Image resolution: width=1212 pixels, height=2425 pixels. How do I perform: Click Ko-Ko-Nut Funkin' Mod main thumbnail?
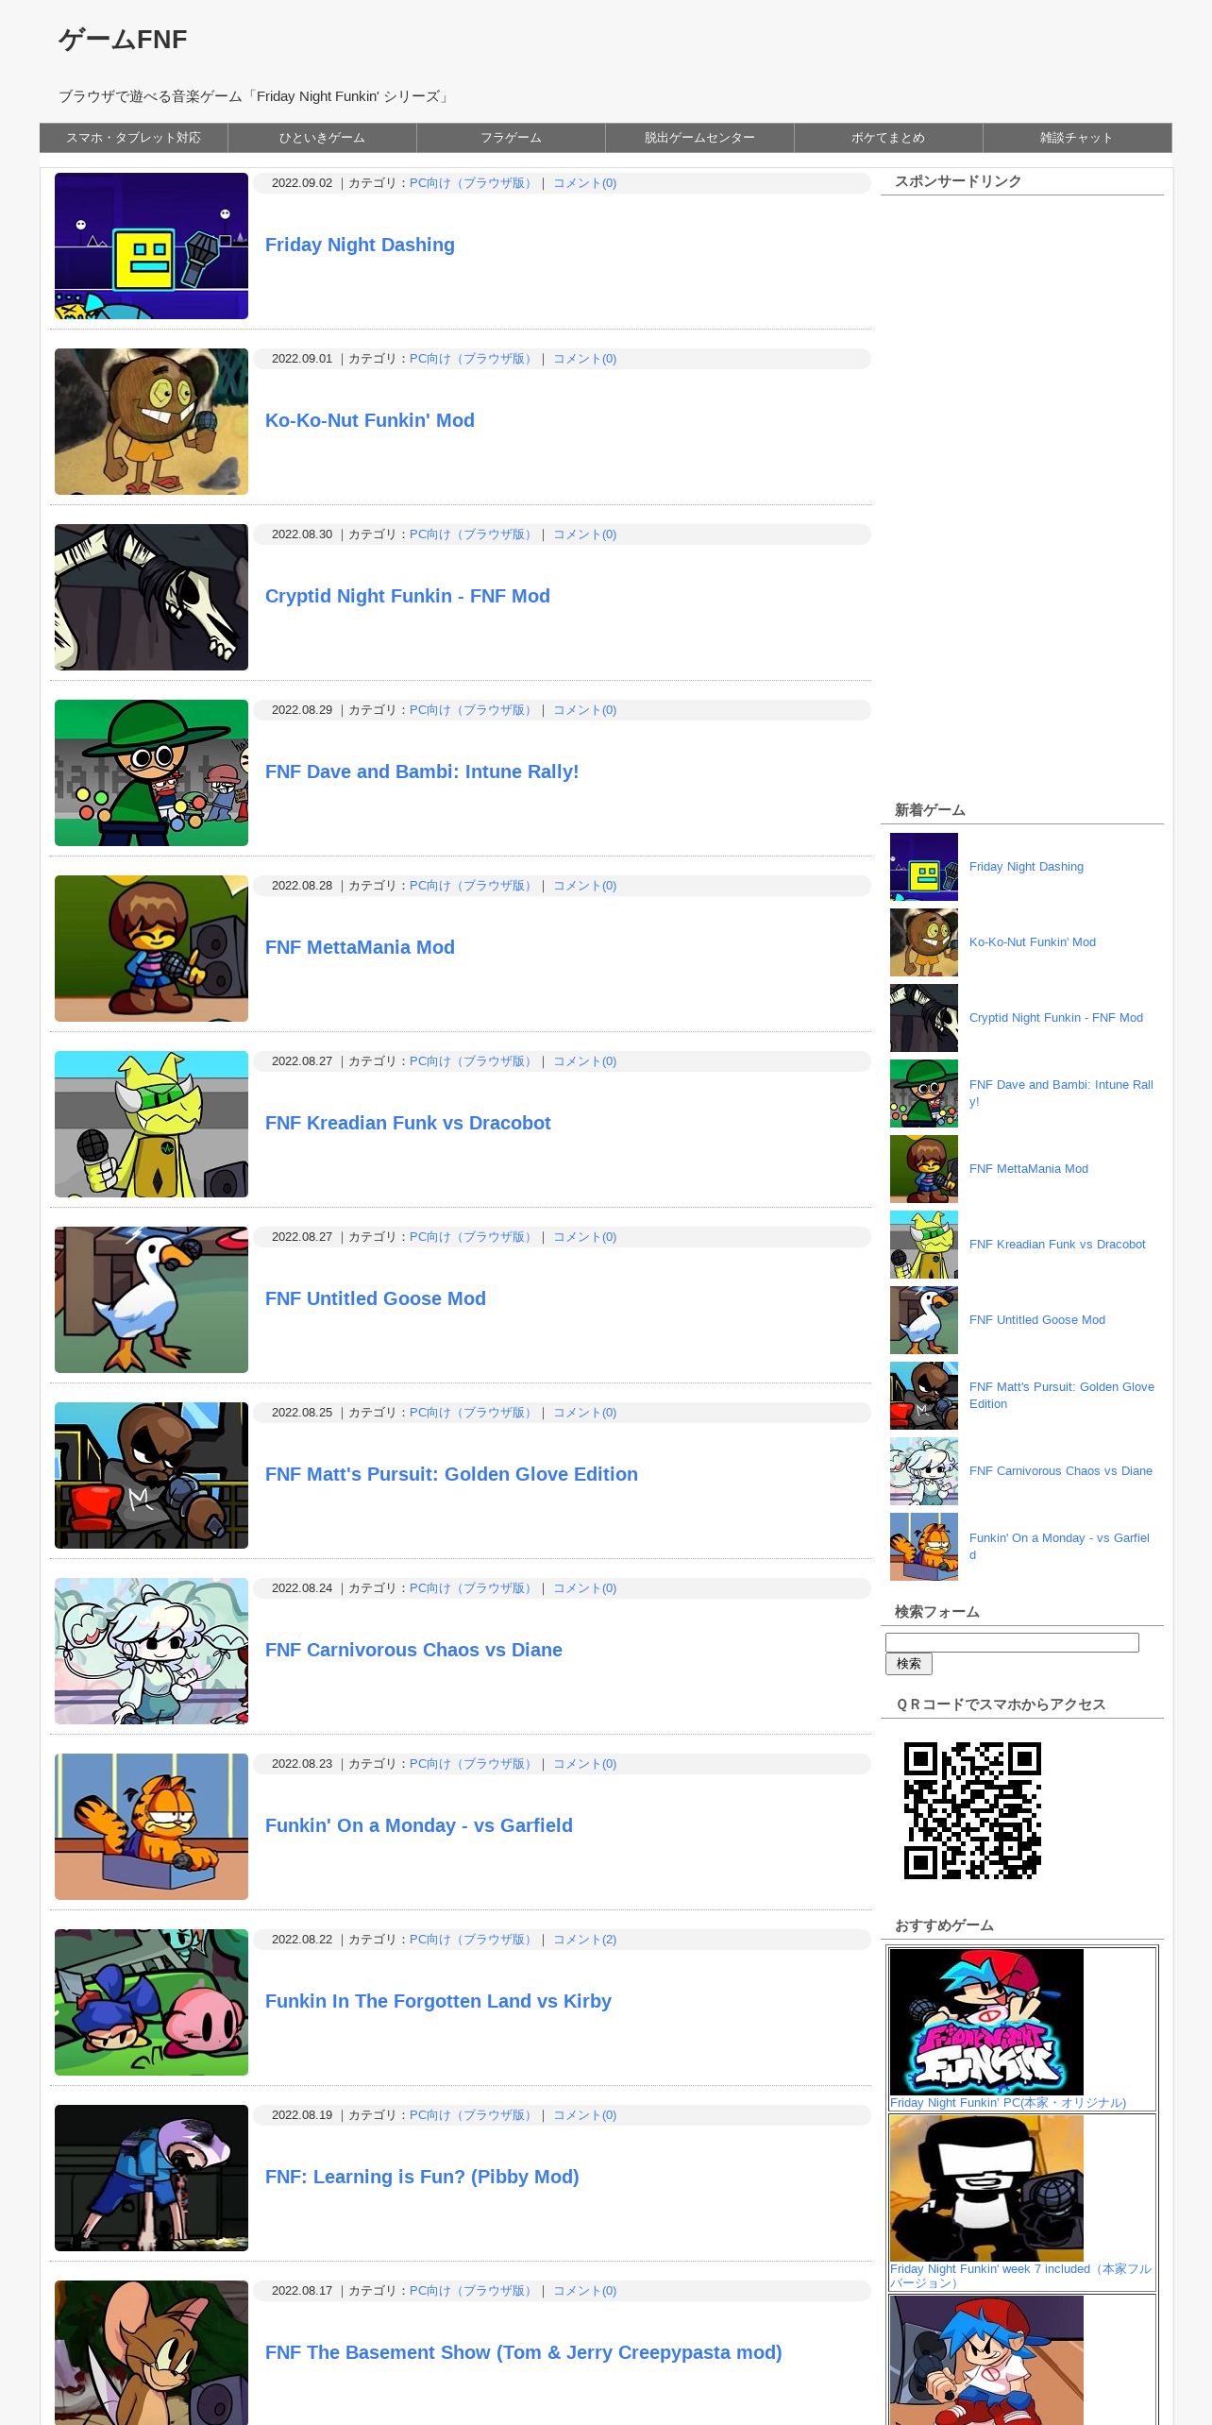click(x=151, y=421)
